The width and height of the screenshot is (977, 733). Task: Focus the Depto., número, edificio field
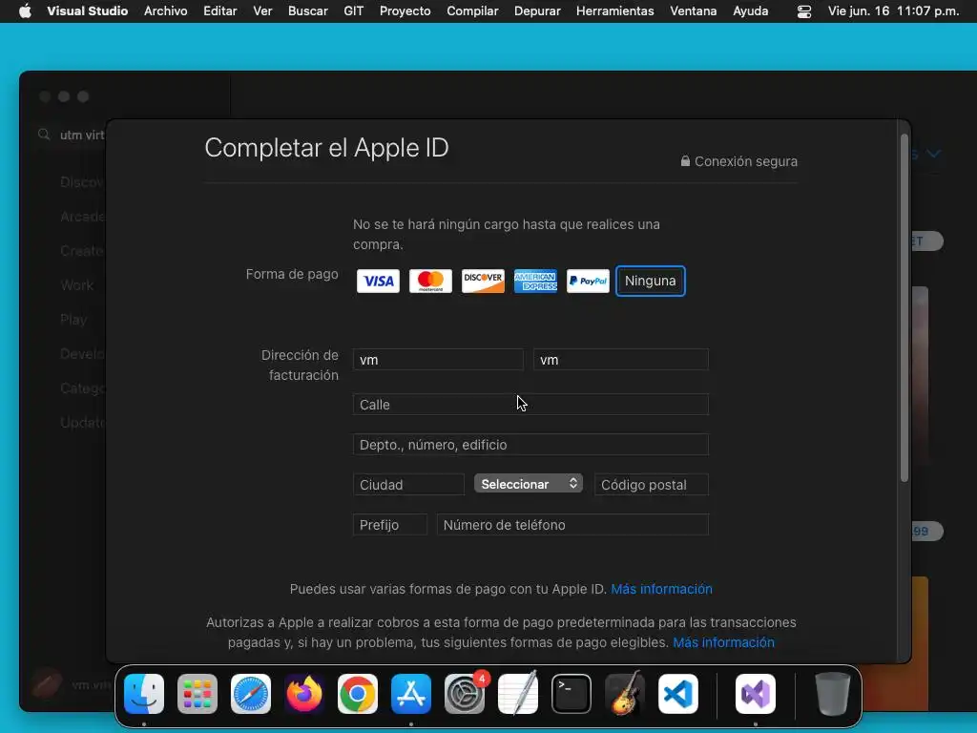coord(530,445)
